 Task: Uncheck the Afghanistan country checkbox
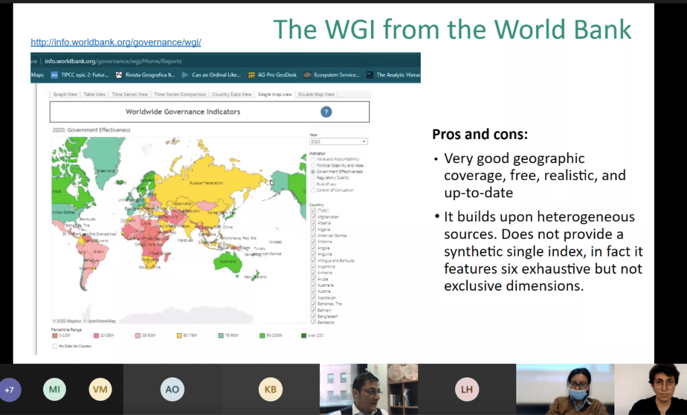point(313,217)
